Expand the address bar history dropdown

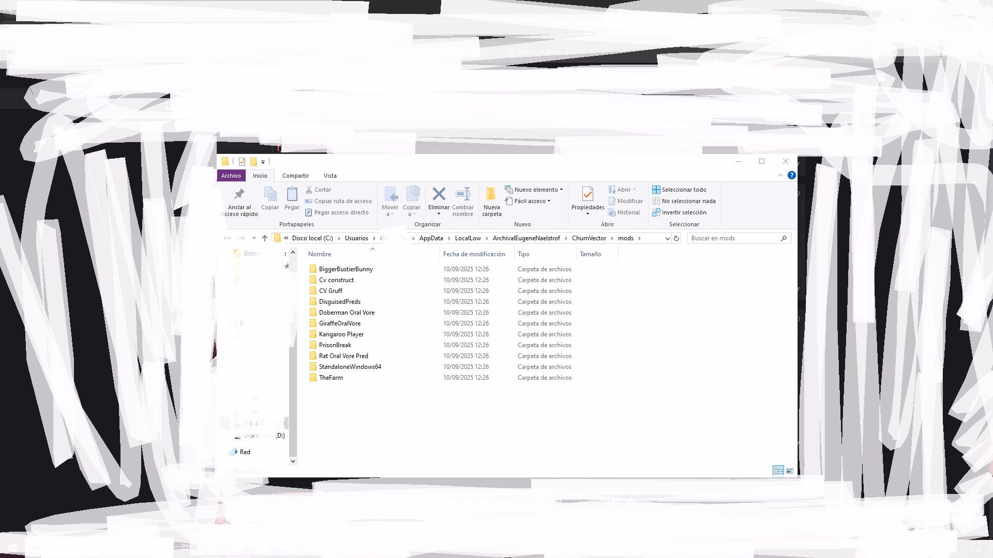(x=667, y=238)
